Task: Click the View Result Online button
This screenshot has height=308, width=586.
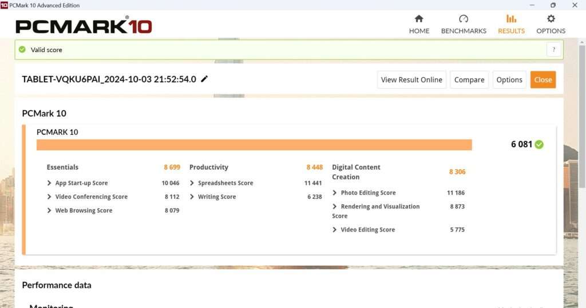Action: tap(411, 80)
